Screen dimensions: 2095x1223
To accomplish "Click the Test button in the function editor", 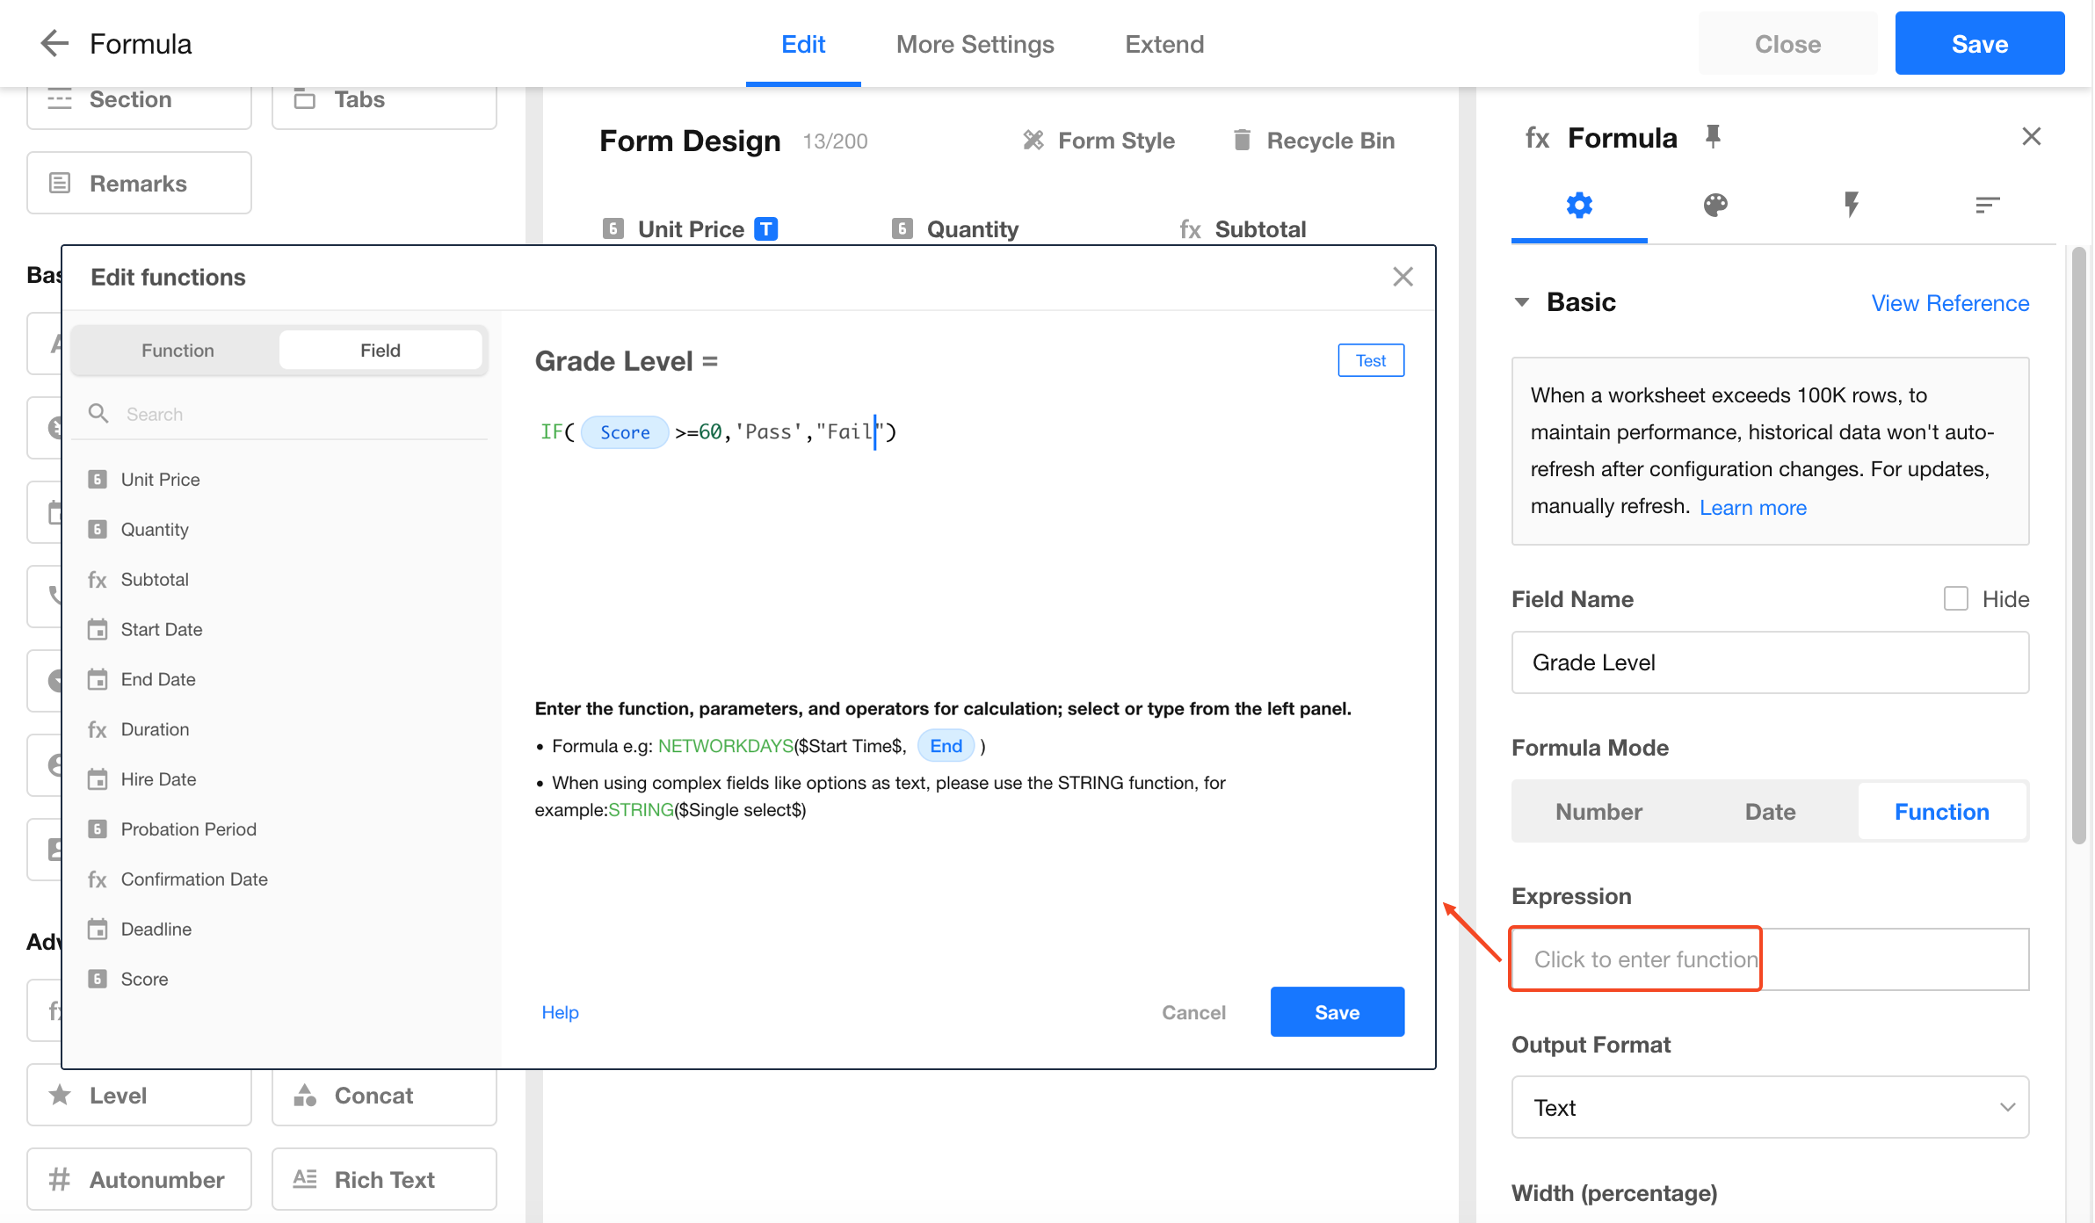I will point(1370,361).
